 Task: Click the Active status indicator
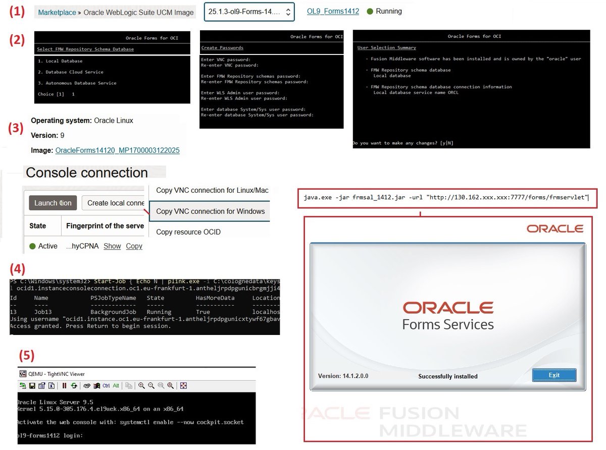click(x=43, y=246)
